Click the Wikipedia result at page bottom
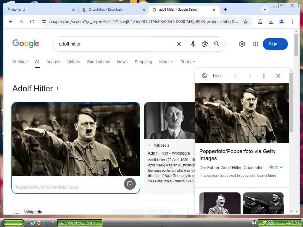 click(x=33, y=212)
